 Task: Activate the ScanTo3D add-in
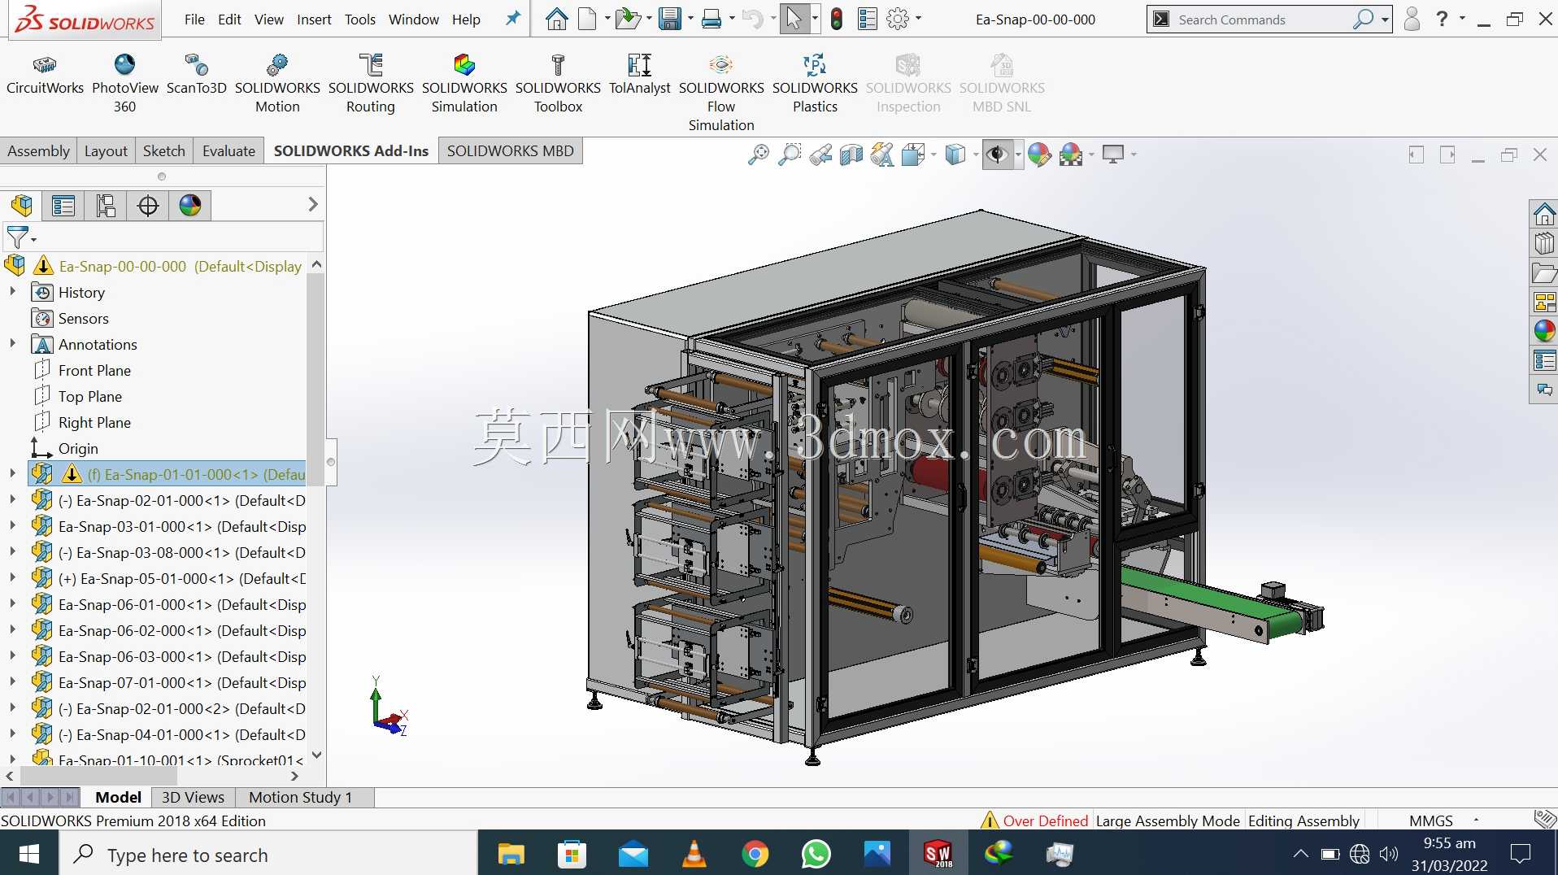[196, 75]
